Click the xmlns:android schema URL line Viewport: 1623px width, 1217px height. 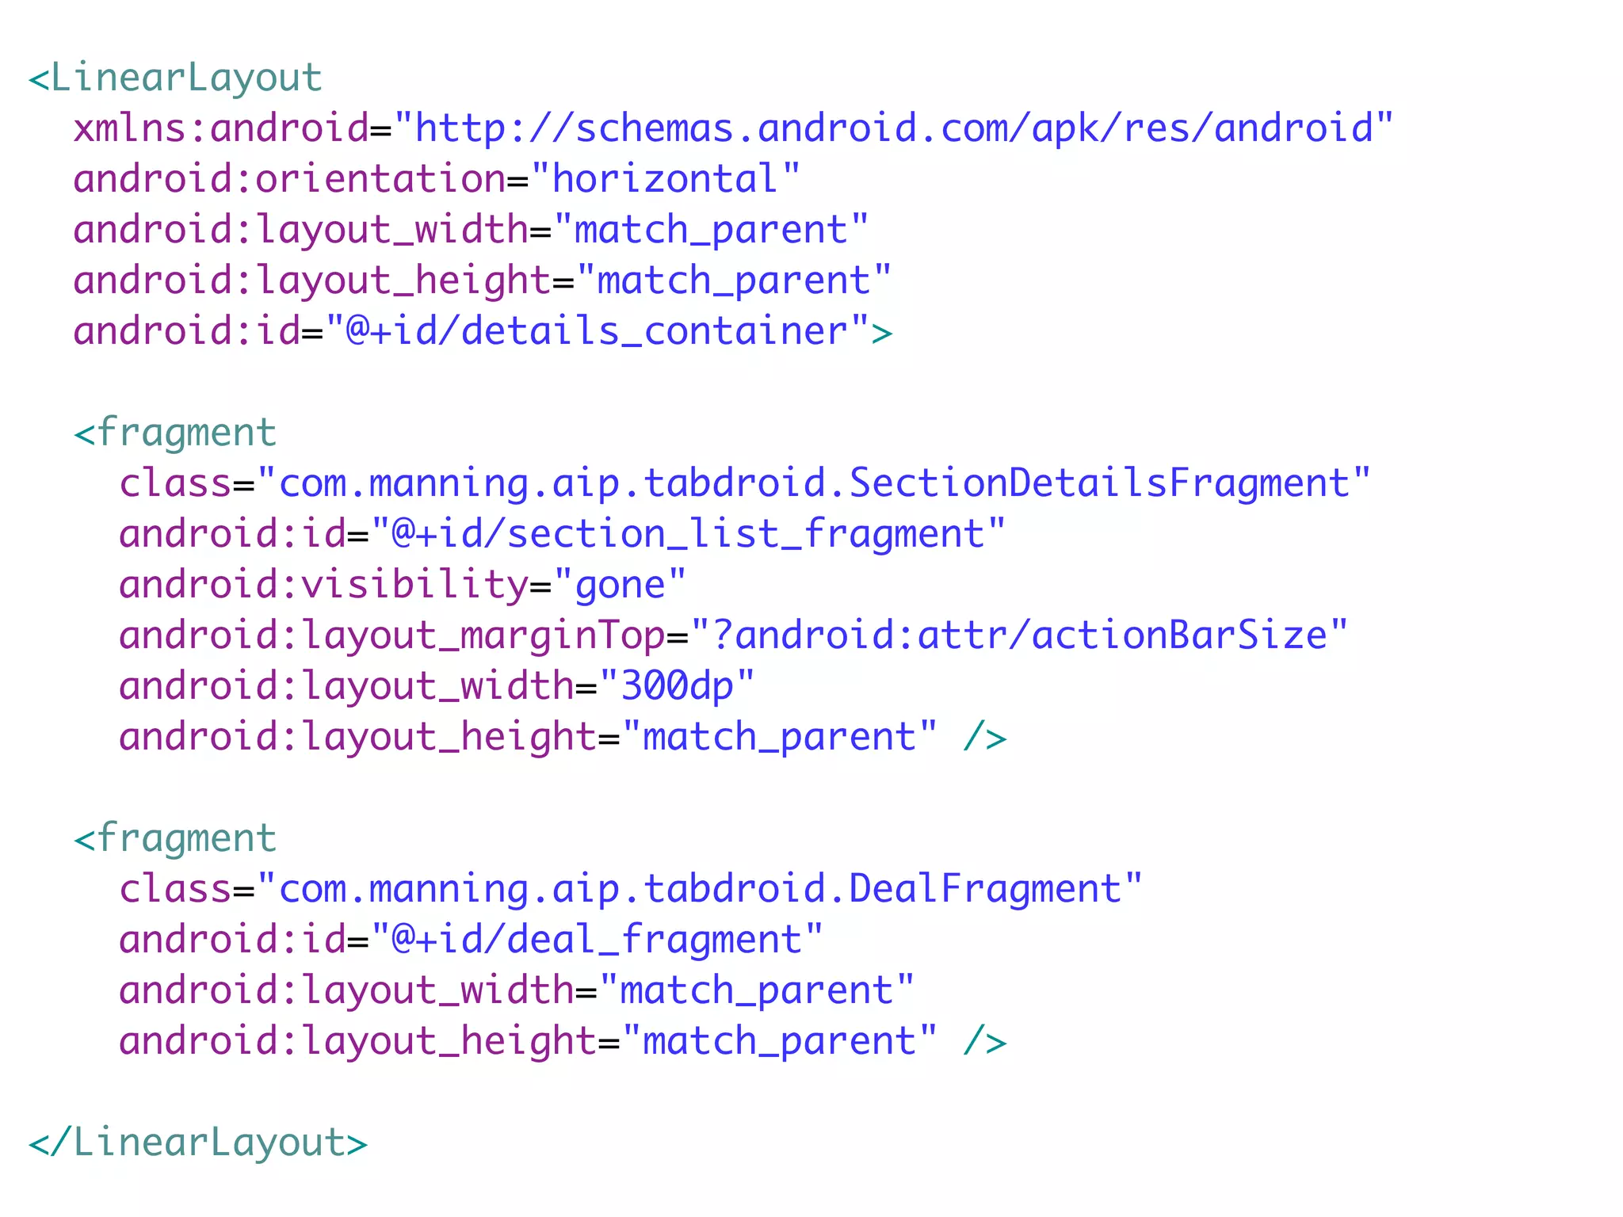click(733, 128)
